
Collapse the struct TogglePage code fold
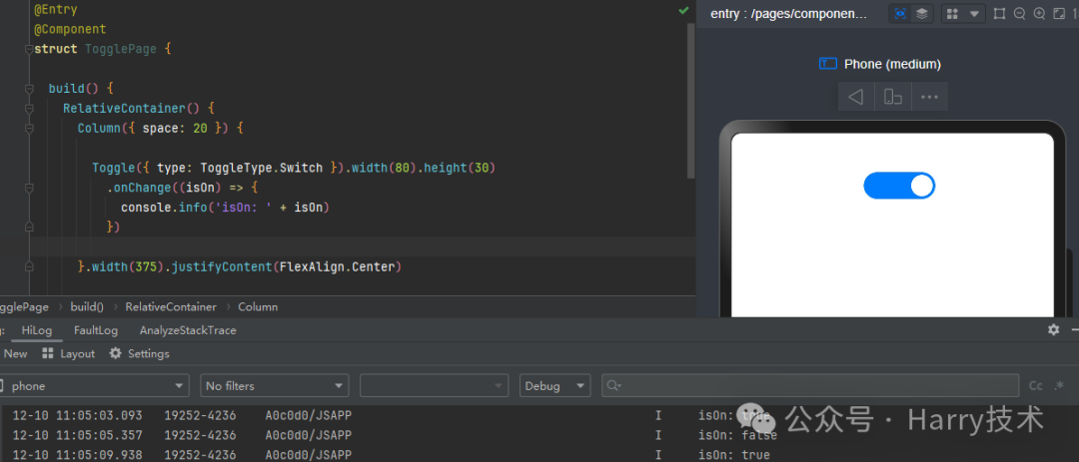tap(29, 50)
